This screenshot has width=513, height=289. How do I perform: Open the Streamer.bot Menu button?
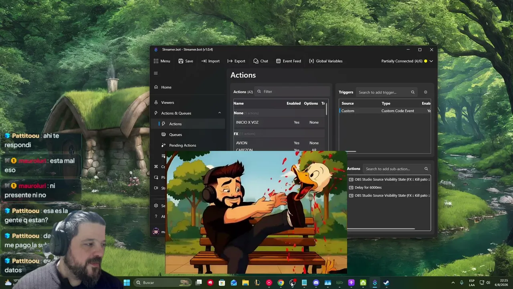coord(162,61)
